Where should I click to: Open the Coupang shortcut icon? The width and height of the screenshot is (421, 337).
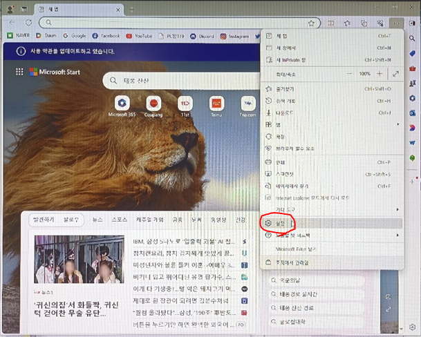(153, 103)
